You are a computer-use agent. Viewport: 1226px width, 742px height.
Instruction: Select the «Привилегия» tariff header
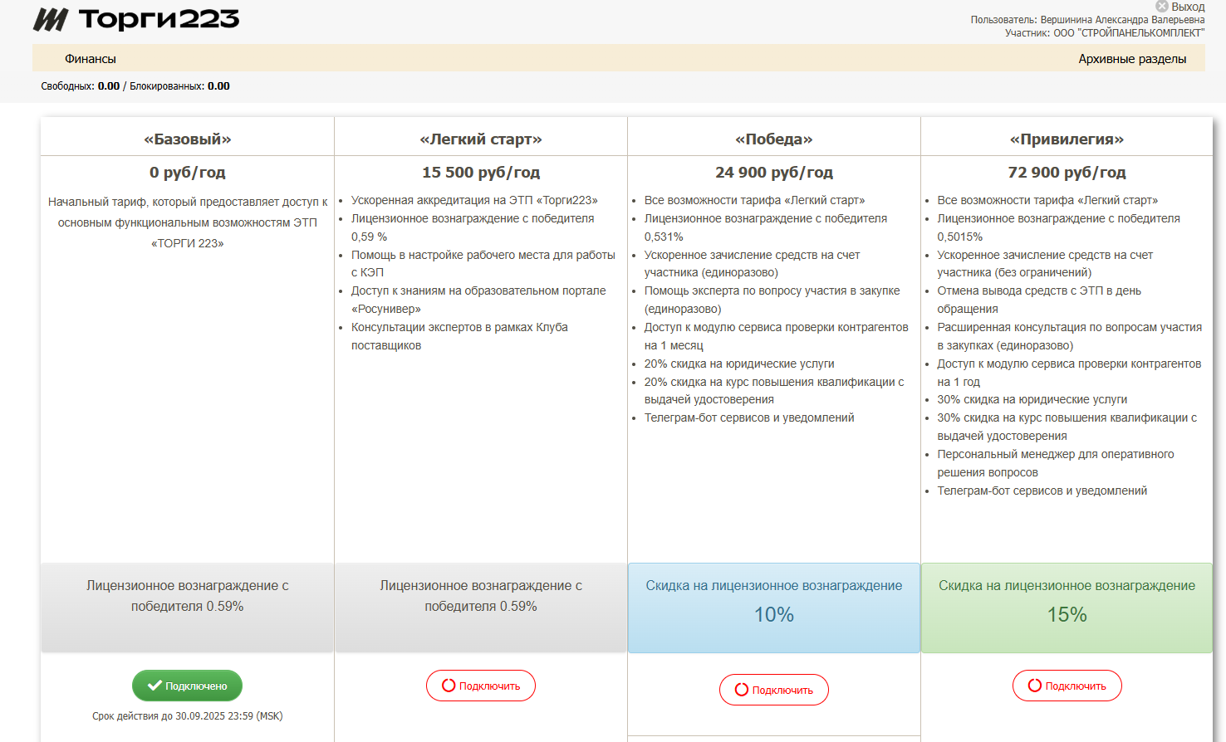pos(1067,139)
